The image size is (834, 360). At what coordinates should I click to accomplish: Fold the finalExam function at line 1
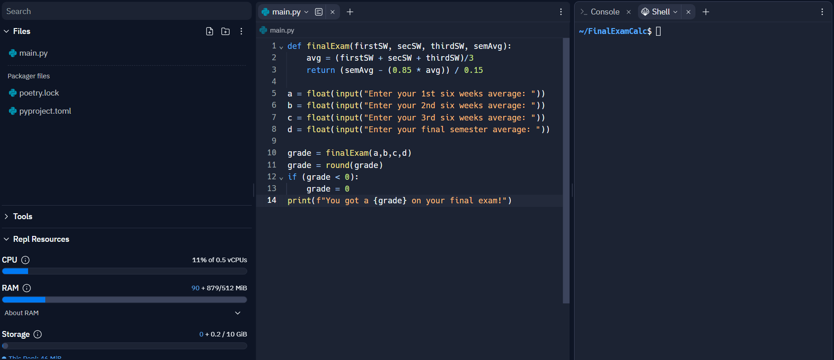[281, 47]
